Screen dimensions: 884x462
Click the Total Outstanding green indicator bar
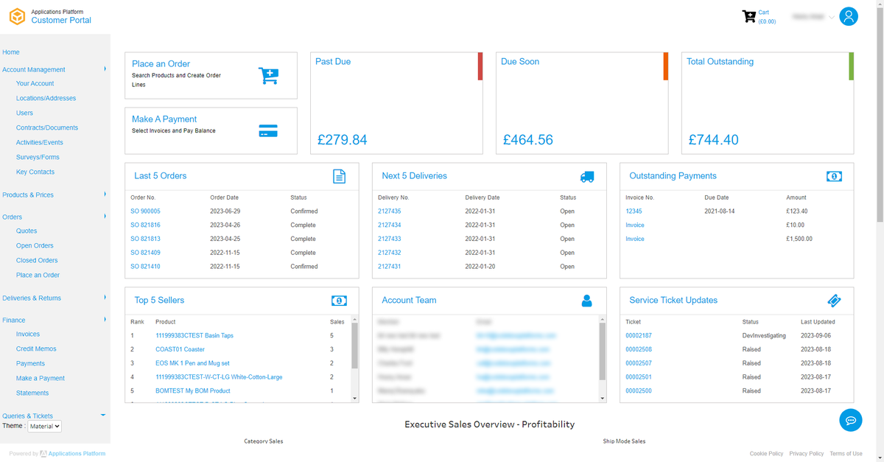pyautogui.click(x=852, y=66)
